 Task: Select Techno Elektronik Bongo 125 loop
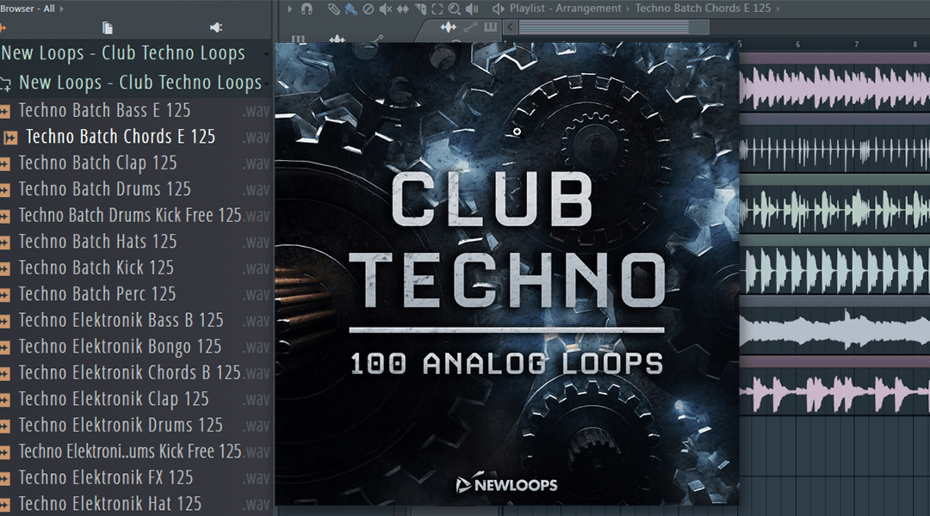coord(120,347)
